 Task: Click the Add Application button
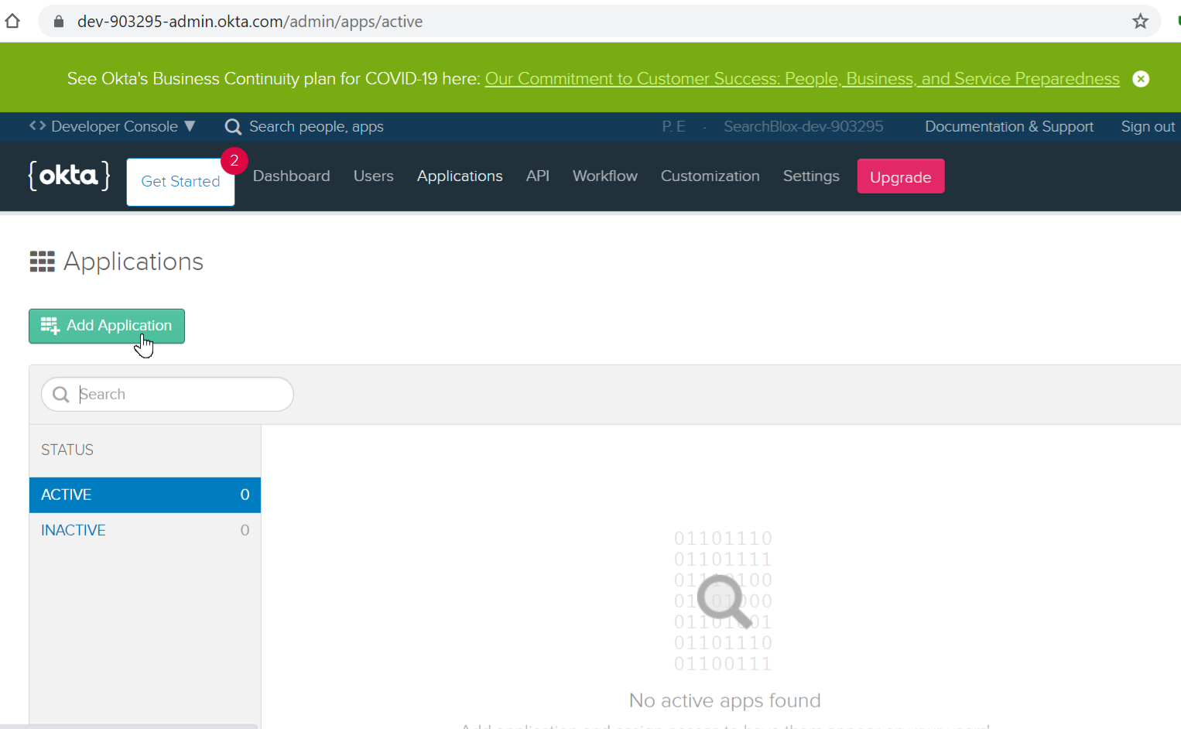click(107, 326)
